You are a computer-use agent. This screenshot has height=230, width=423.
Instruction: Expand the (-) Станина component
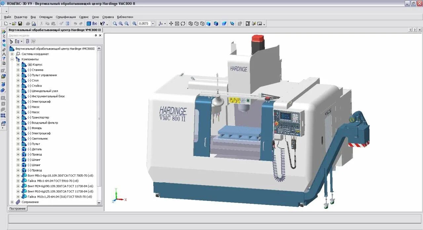click(18, 70)
